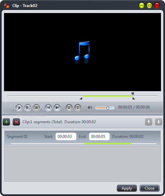
Task: Select the Segment 01 row
Action: pyautogui.click(x=82, y=138)
